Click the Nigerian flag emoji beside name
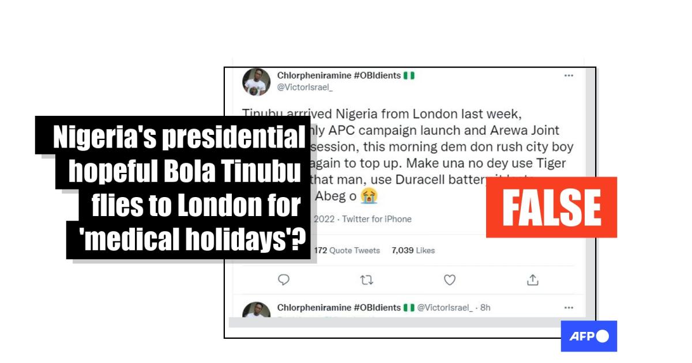Image resolution: width=692 pixels, height=363 pixels. click(409, 75)
